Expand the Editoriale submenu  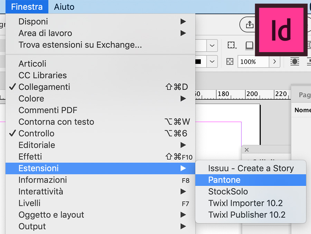100,145
